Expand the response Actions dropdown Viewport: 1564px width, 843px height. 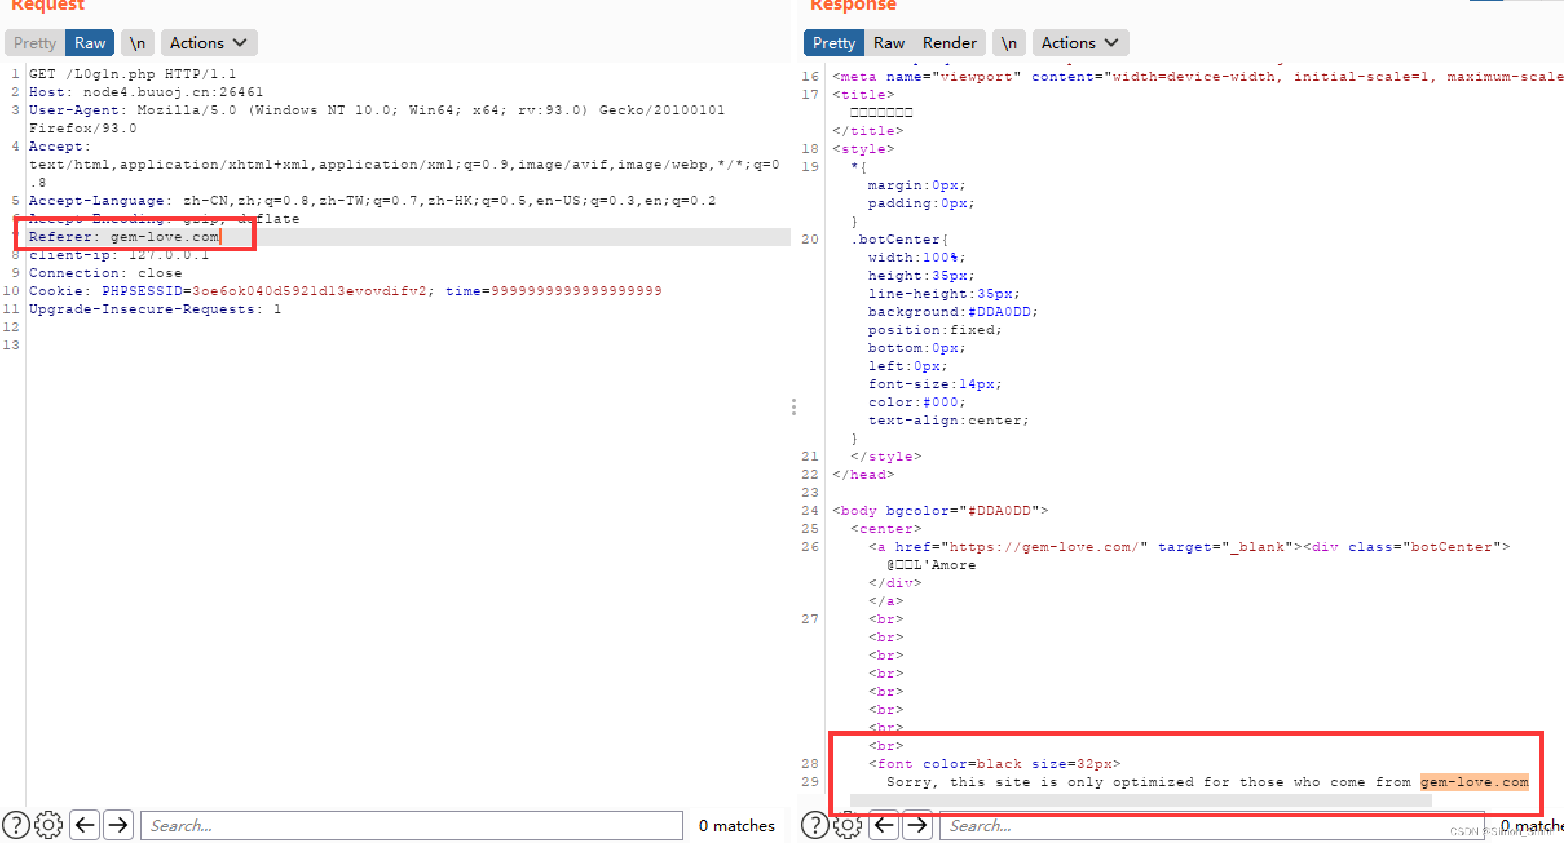coord(1080,43)
